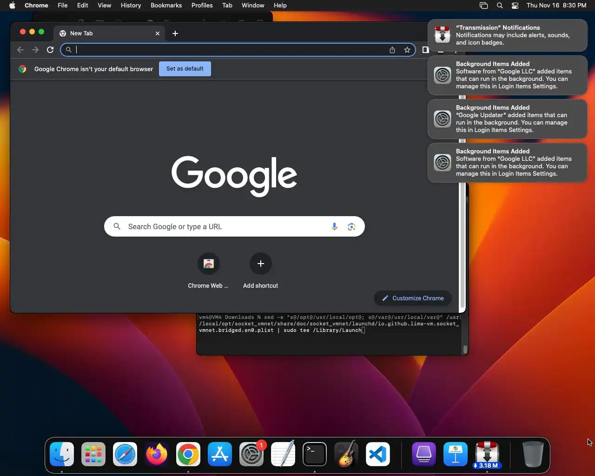Open the View menu

point(104,6)
